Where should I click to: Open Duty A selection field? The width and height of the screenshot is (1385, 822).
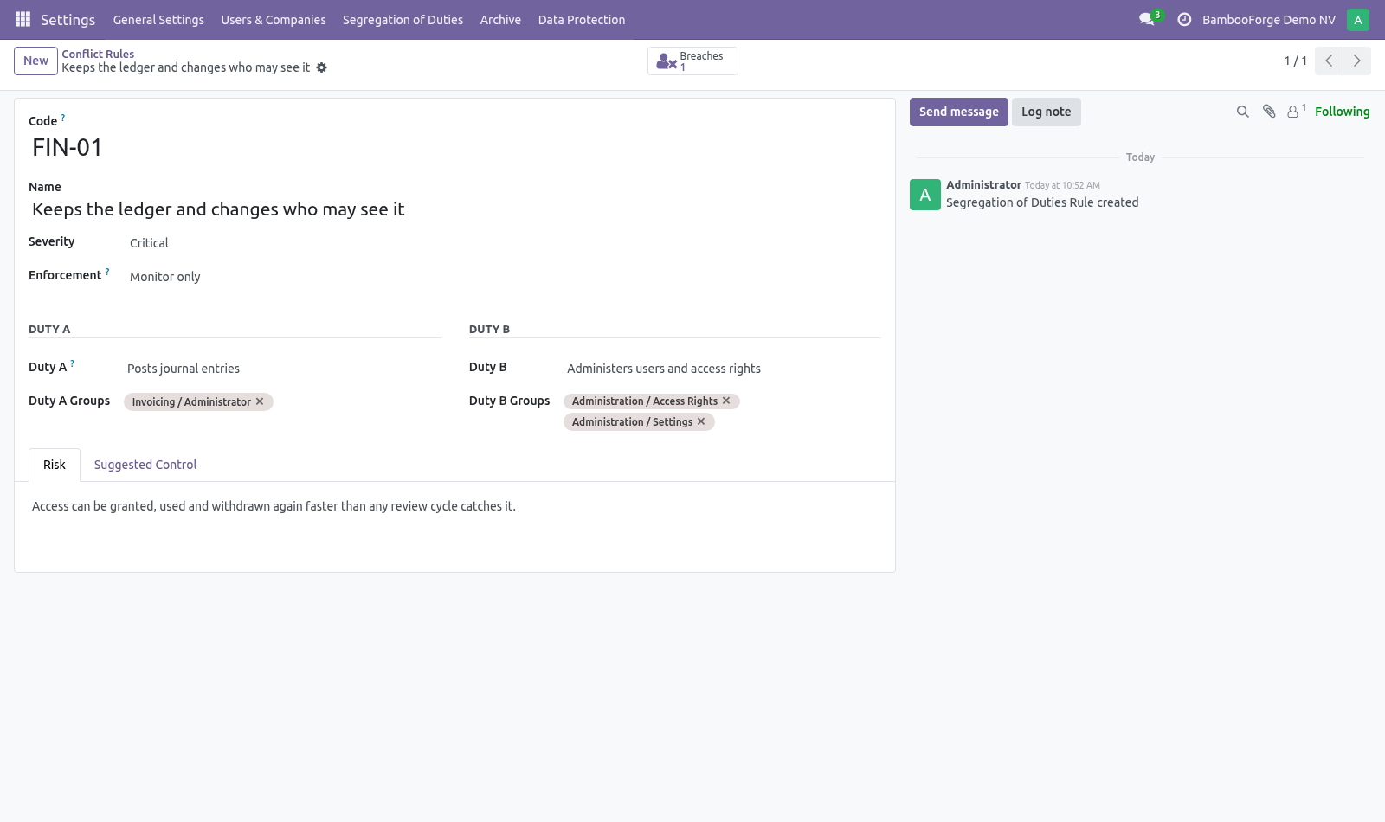[x=282, y=369]
